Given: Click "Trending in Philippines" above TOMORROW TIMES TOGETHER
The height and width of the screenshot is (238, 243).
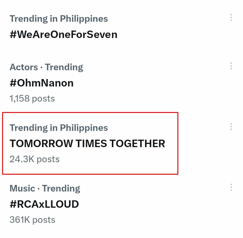Looking at the screenshot, I should point(59,128).
